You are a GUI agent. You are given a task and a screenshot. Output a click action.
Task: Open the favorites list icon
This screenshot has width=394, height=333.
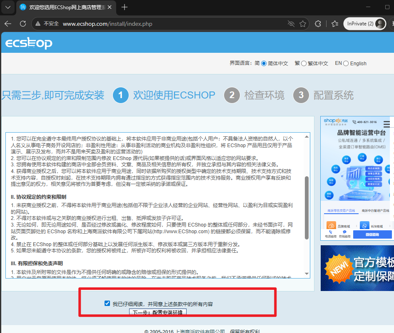click(335, 24)
